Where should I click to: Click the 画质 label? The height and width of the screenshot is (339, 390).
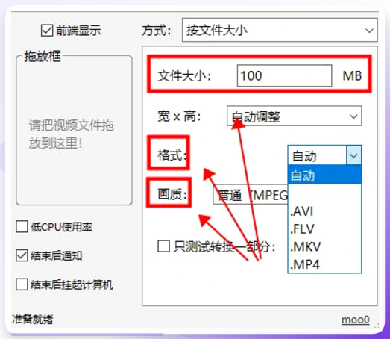pyautogui.click(x=172, y=194)
